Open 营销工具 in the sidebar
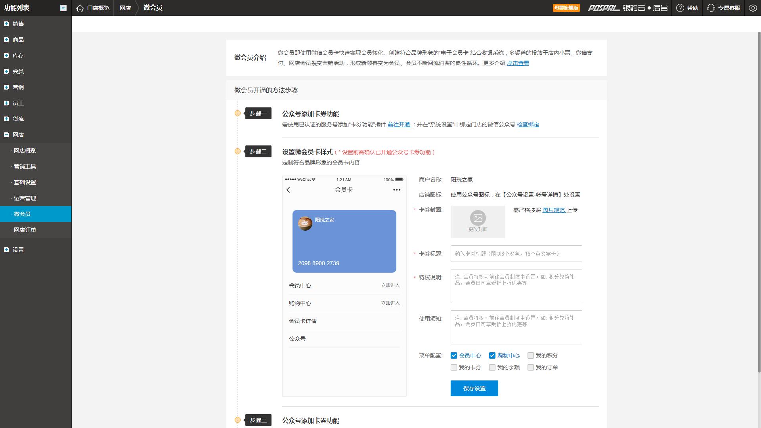 (36, 166)
